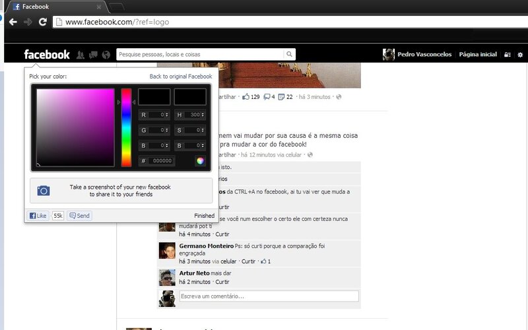
Task: Click in the saturation-brightness color square
Action: (x=75, y=127)
